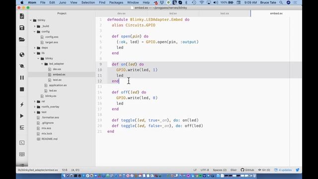The image size is (318, 179).
Task: Click the squirrel icon in status bar
Action: (298, 170)
